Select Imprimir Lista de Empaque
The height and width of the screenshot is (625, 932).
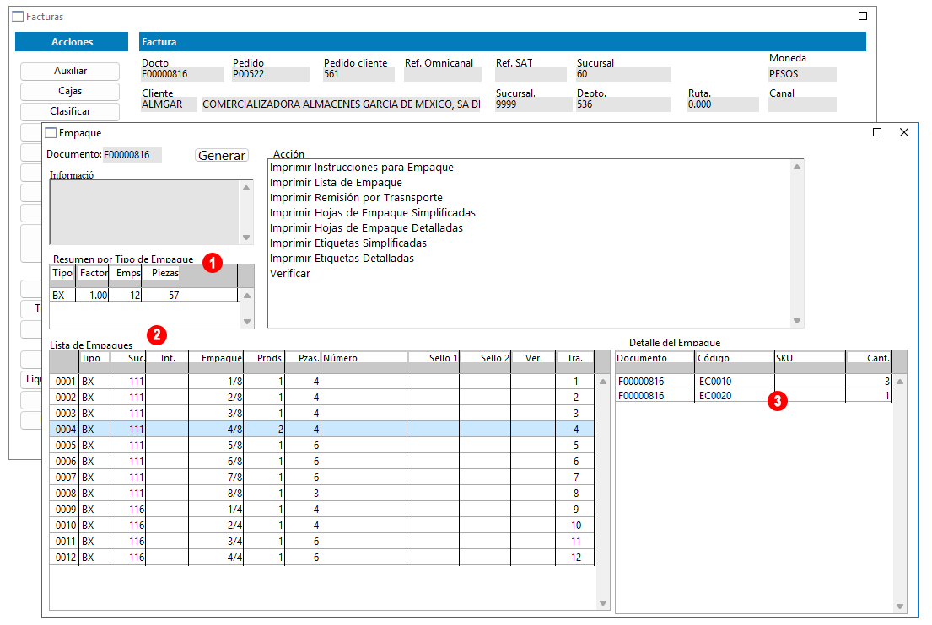coord(336,182)
